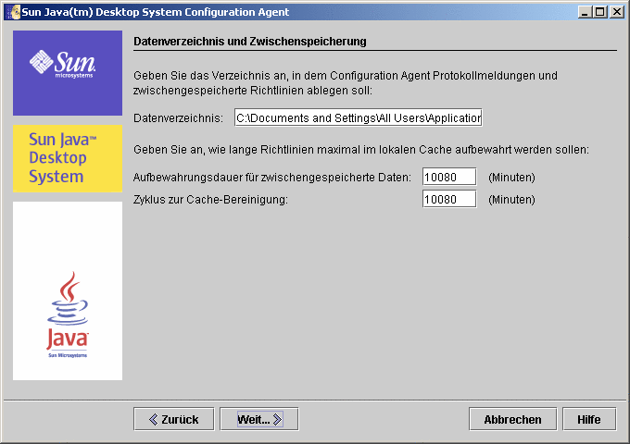The image size is (630, 444).
Task: Click the Aufbewahrungsdauer für zwischengespeicherte Daten label
Action: [x=272, y=178]
